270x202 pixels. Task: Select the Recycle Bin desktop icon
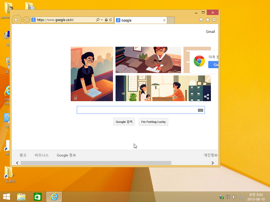pos(7,65)
